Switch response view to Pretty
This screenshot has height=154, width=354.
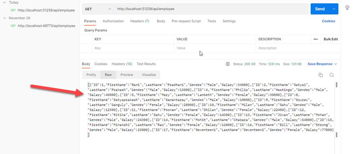point(91,75)
